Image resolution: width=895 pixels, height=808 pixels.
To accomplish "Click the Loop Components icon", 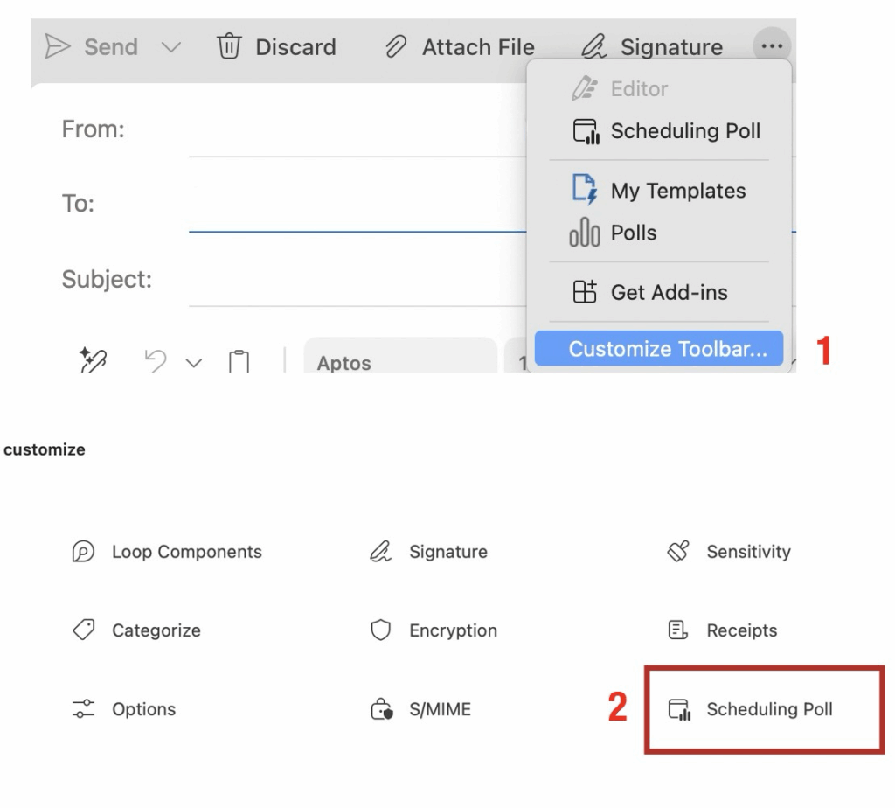I will (x=83, y=552).
